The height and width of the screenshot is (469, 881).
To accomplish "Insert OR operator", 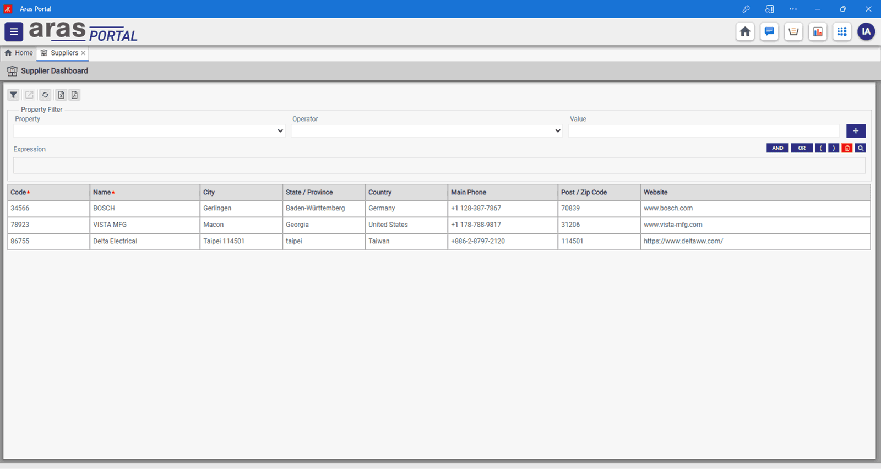I will click(x=802, y=148).
